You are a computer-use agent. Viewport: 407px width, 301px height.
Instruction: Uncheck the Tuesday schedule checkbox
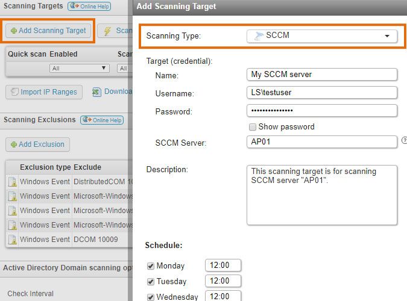pos(150,281)
